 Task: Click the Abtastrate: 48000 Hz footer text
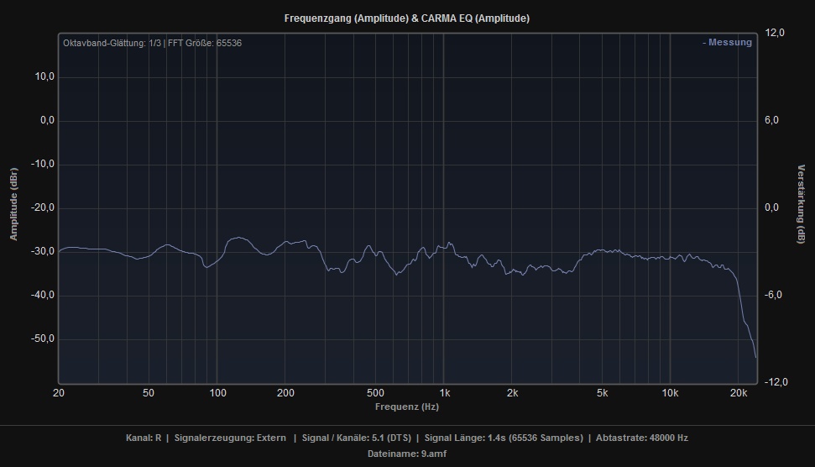(642, 438)
